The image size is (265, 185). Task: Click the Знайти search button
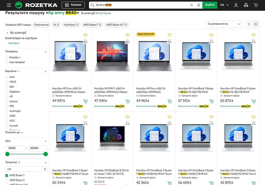click(210, 5)
